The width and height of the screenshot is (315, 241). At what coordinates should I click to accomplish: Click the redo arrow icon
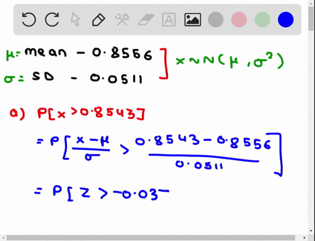click(x=52, y=20)
